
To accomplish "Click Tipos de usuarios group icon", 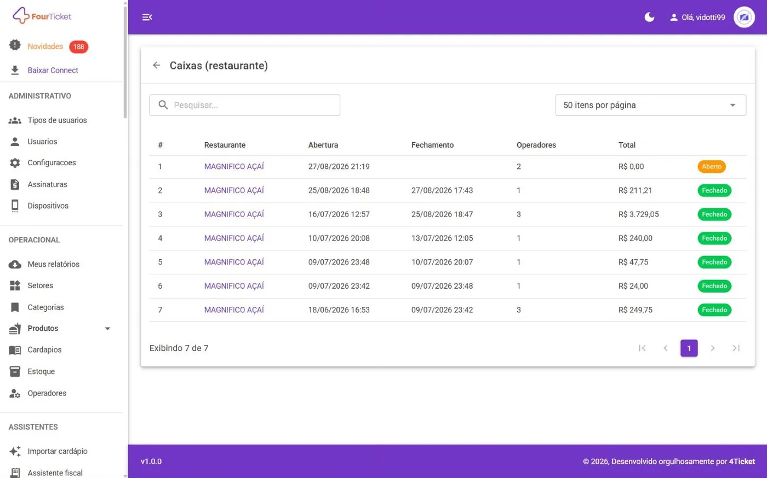I will tap(15, 120).
